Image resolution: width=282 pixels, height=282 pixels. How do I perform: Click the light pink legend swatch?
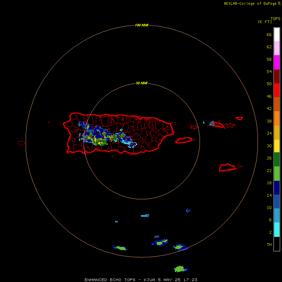coord(277,48)
